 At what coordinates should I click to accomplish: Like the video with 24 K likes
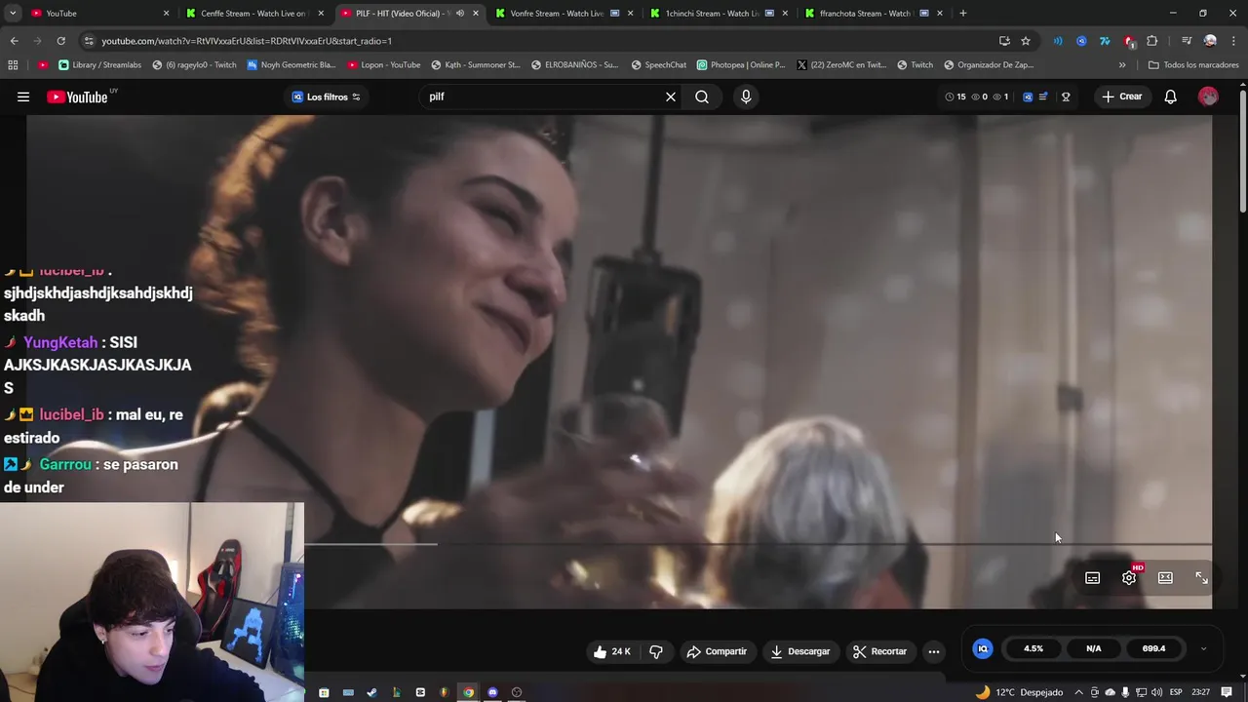(x=612, y=651)
